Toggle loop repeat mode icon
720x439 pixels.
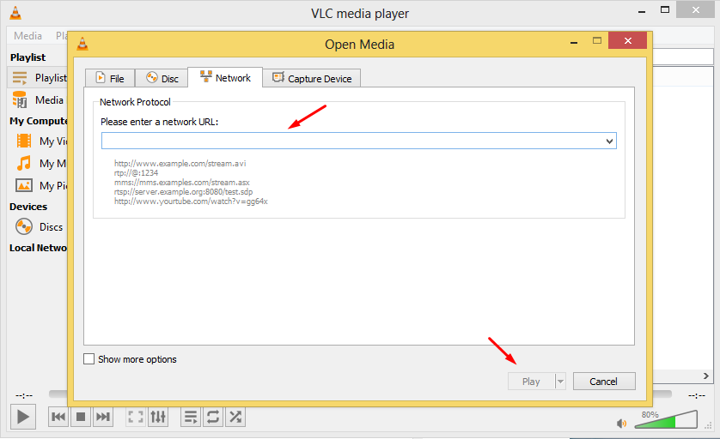[213, 417]
